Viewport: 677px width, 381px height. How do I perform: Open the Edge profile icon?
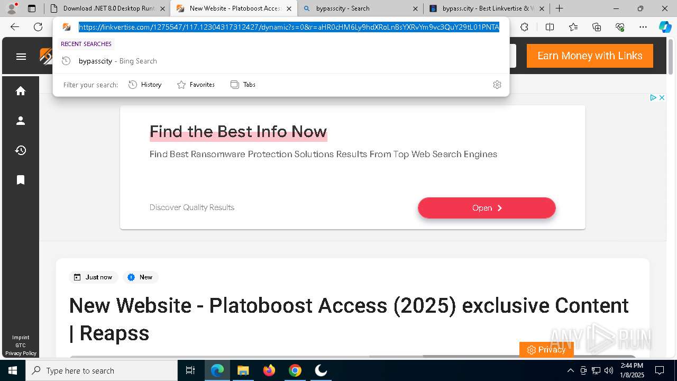click(x=12, y=8)
